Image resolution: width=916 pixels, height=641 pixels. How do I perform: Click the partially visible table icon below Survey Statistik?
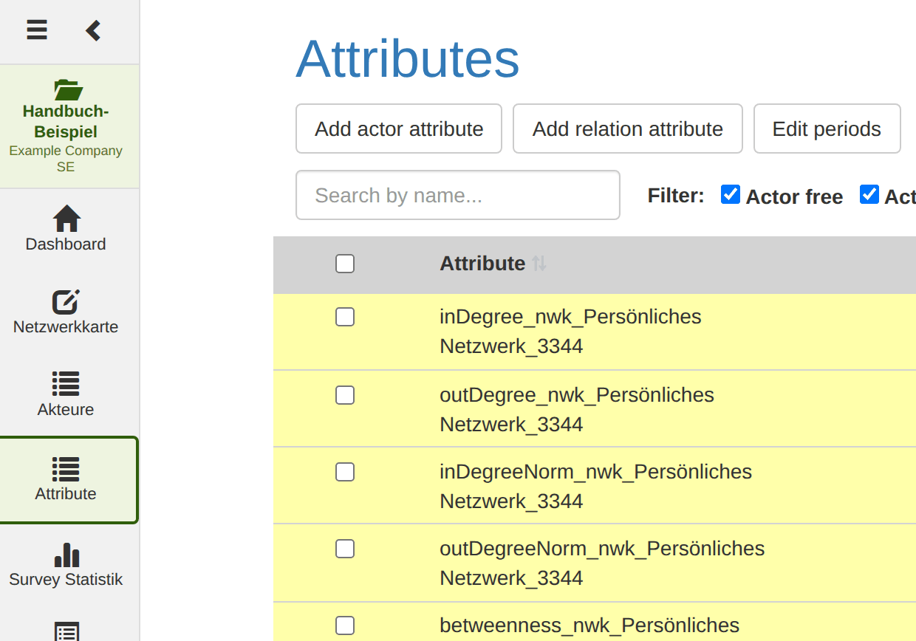tap(66, 631)
